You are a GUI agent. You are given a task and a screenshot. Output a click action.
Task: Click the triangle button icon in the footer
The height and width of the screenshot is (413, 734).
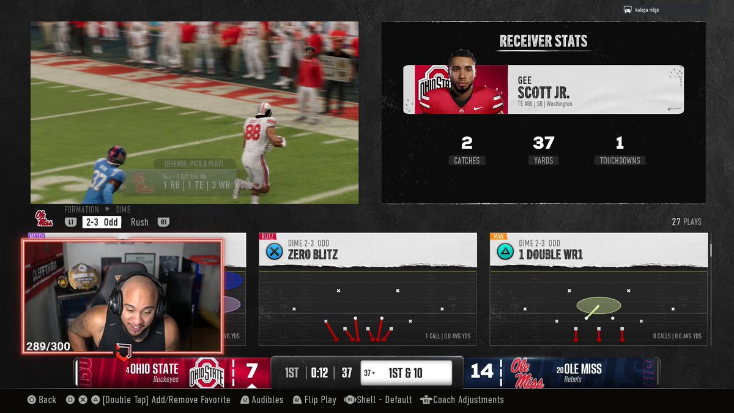pos(95,400)
